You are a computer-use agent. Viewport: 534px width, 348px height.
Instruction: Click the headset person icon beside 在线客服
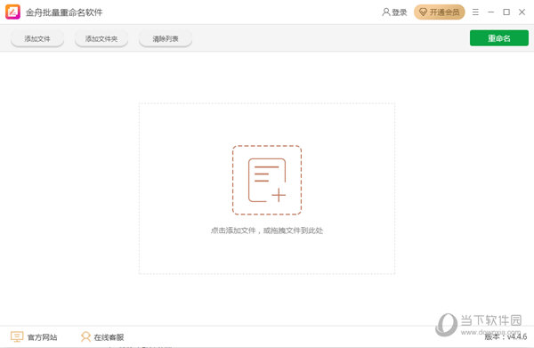point(85,336)
